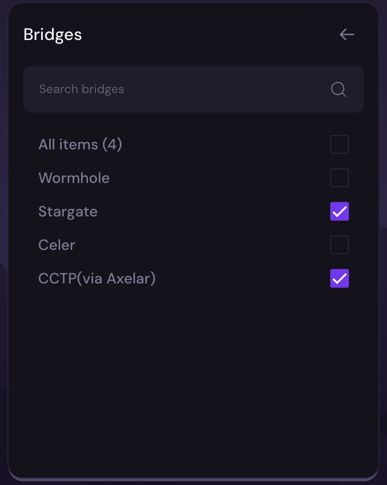Click the empty box beside Celer
The width and height of the screenshot is (387, 485).
click(340, 245)
